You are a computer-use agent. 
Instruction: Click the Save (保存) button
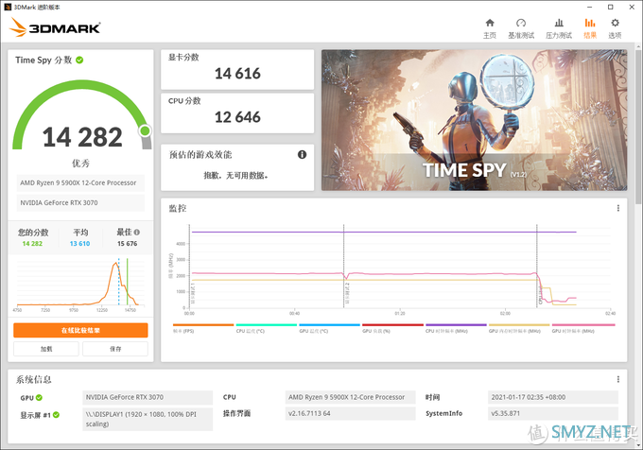point(115,349)
